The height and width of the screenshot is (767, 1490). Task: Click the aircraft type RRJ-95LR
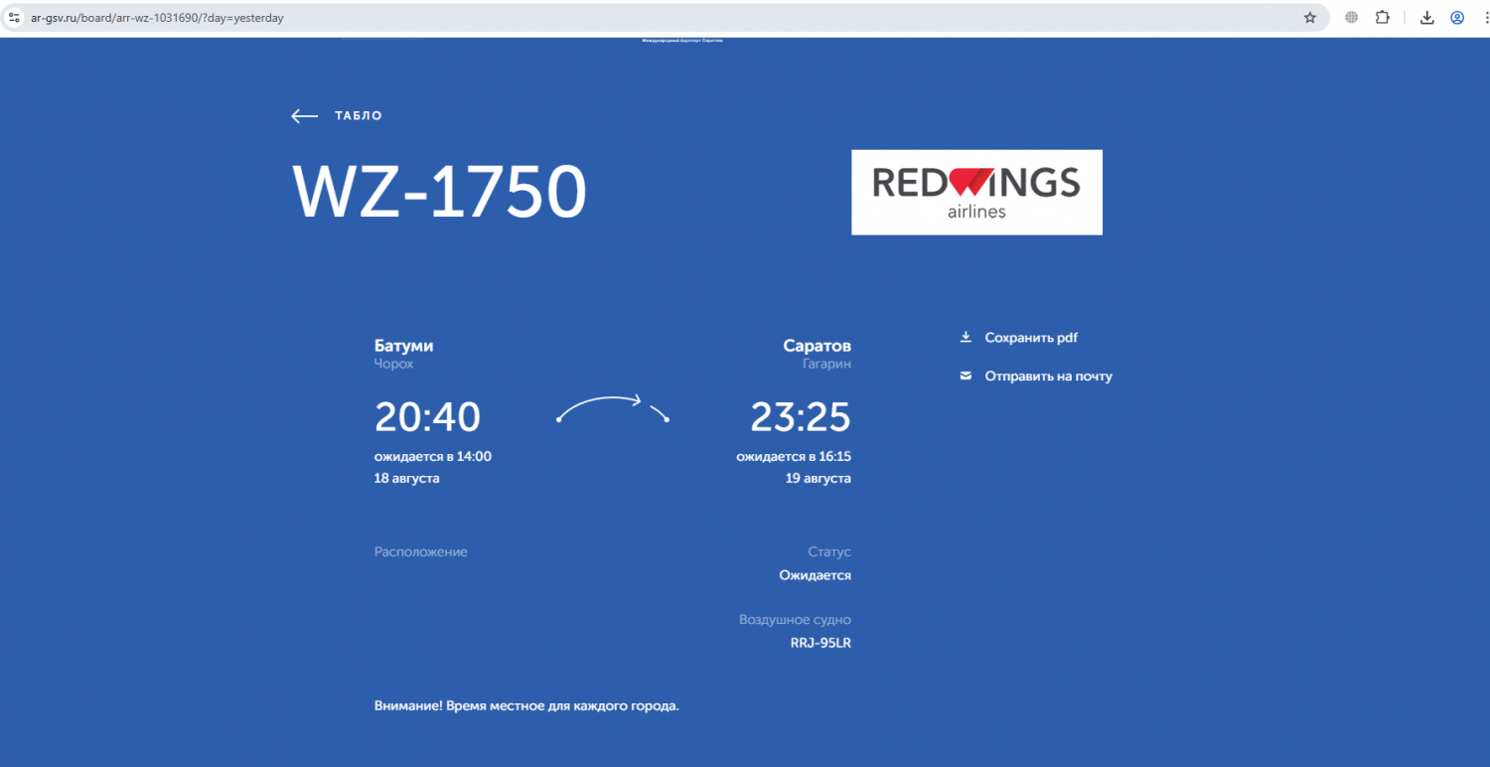[820, 643]
